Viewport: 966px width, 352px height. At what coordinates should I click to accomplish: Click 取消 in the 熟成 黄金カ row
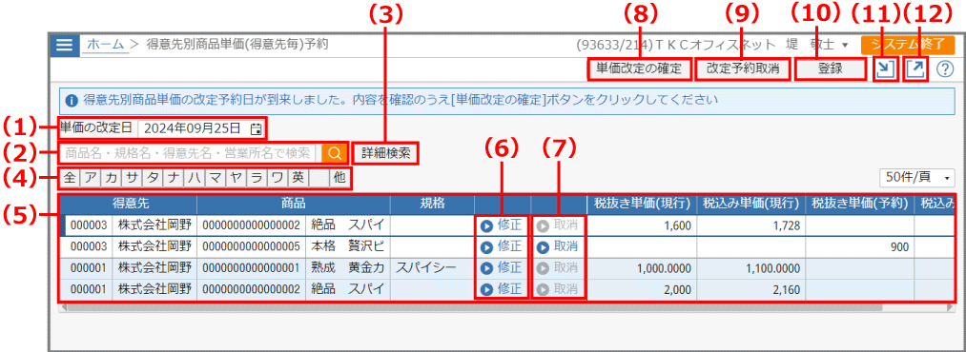(558, 268)
